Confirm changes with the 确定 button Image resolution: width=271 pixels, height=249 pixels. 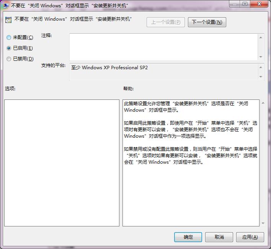188,237
